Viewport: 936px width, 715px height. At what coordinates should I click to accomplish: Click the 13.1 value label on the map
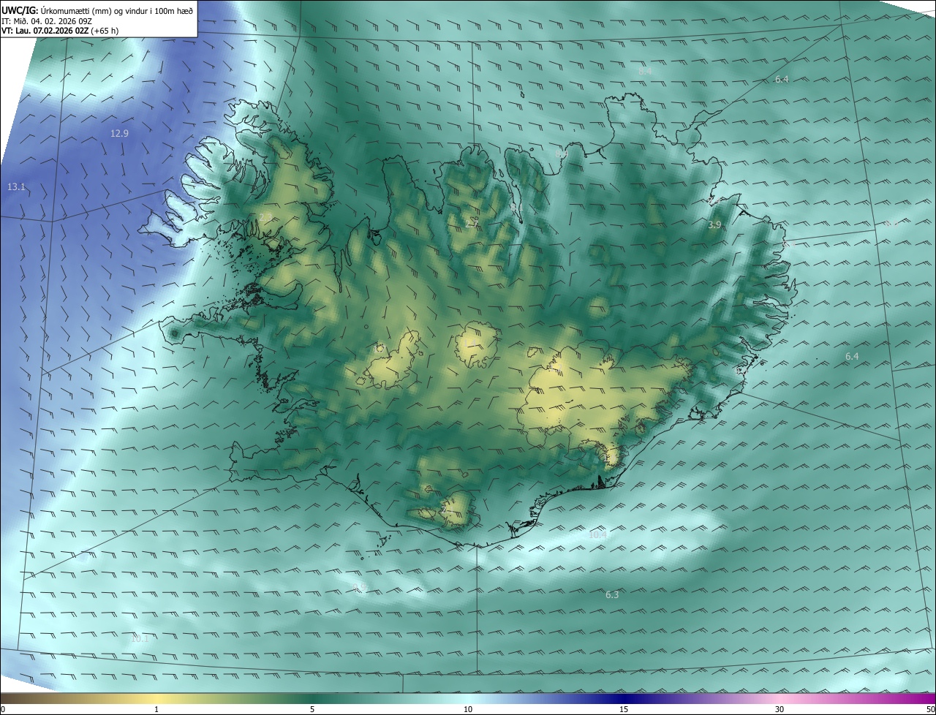point(16,187)
